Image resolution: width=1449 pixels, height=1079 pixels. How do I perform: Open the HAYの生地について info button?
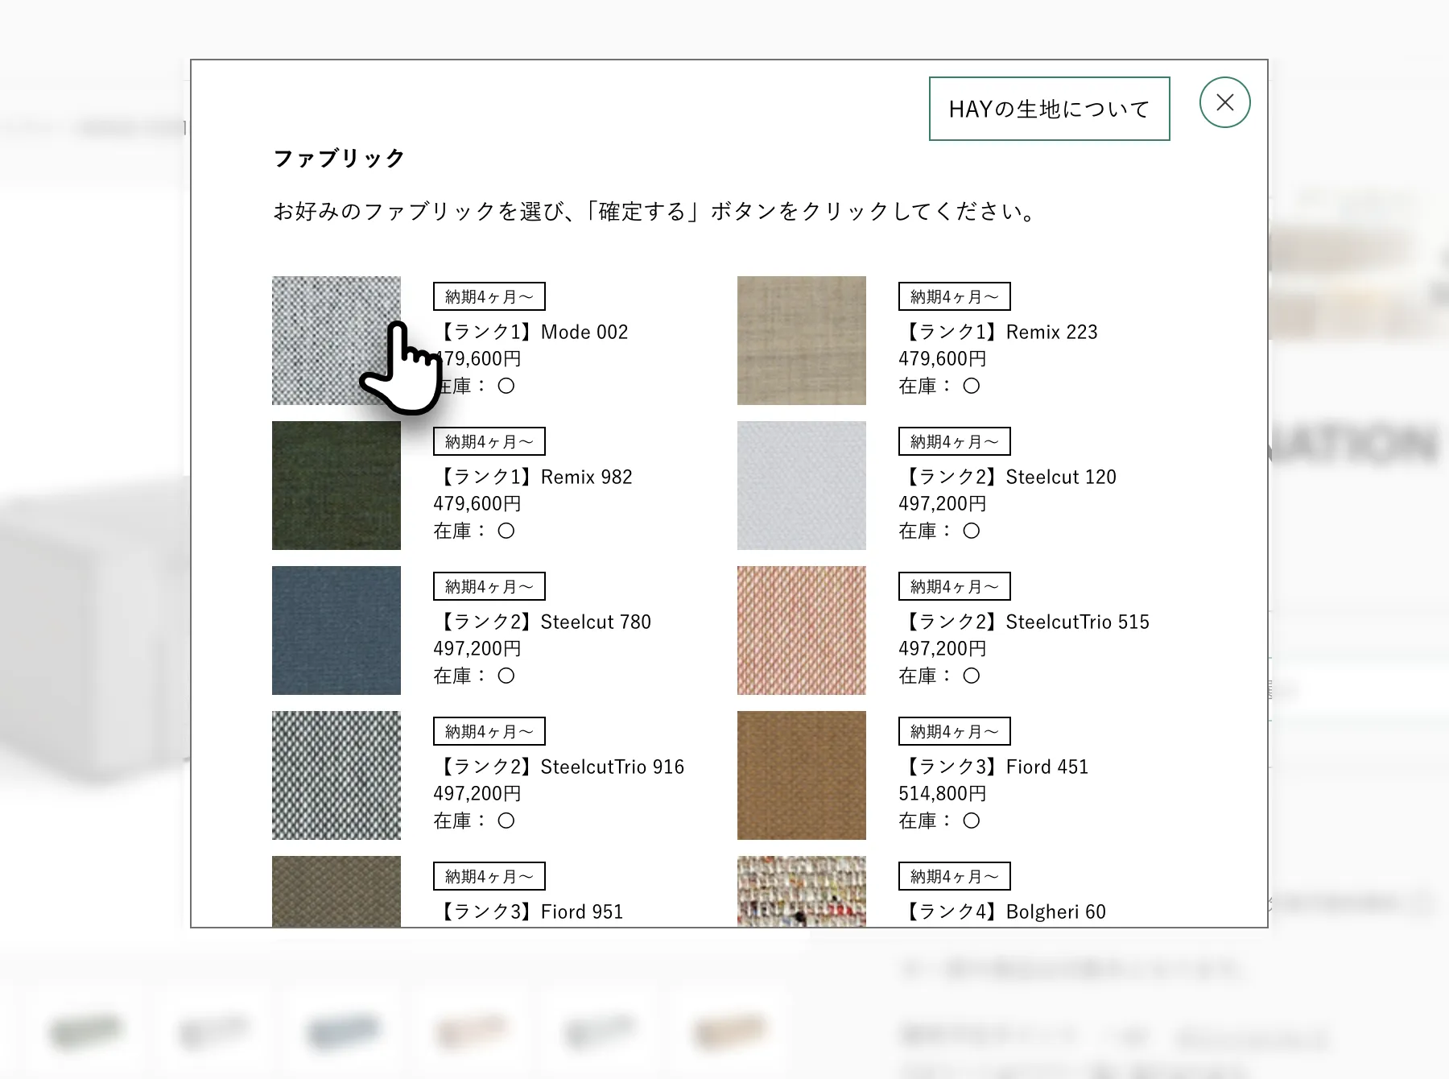point(1049,109)
